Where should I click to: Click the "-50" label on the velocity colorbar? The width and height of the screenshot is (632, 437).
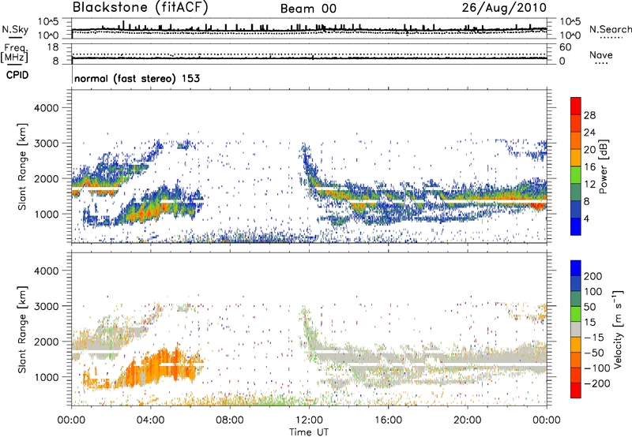point(594,353)
